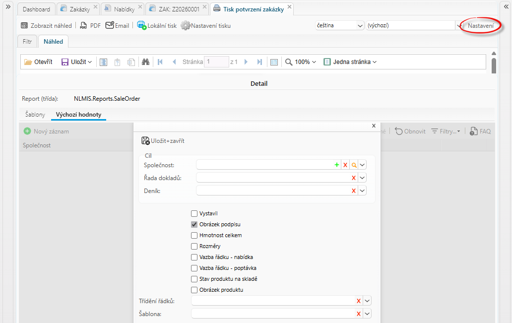The width and height of the screenshot is (512, 323).
Task: Click the page number input field
Action: [x=216, y=62]
